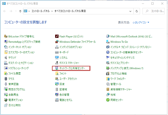Maximize the control panel window
Image resolution: width=168 pixels, height=115 pixels.
[152, 4]
